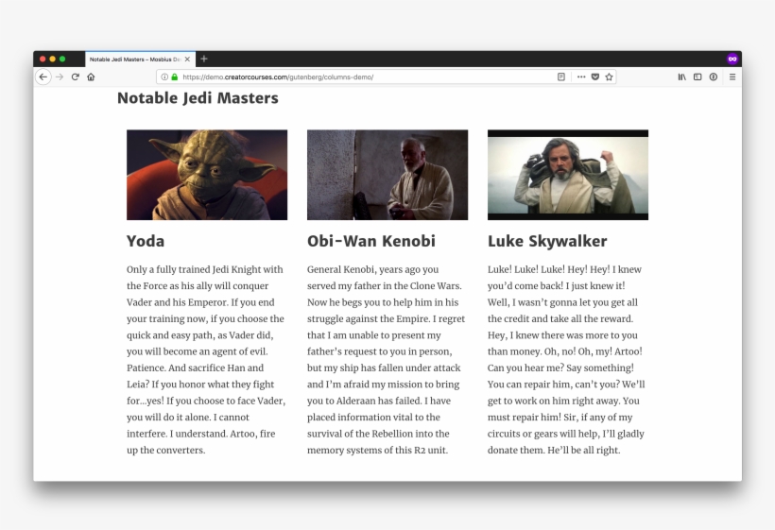Select the Notable Jedi Masters tab
Screen dimensions: 775x530
[141, 60]
